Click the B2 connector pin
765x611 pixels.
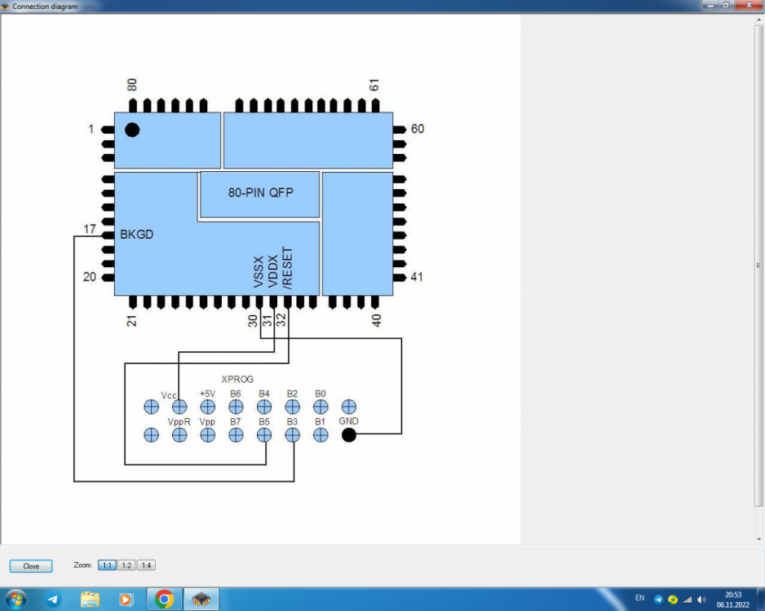(x=292, y=407)
